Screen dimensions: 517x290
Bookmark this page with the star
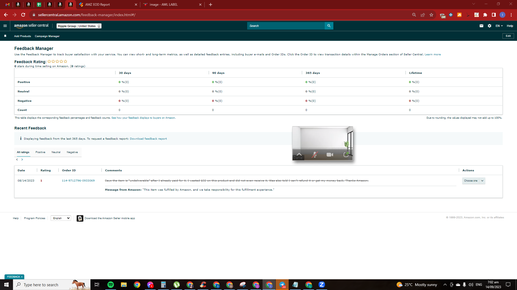pos(431,15)
